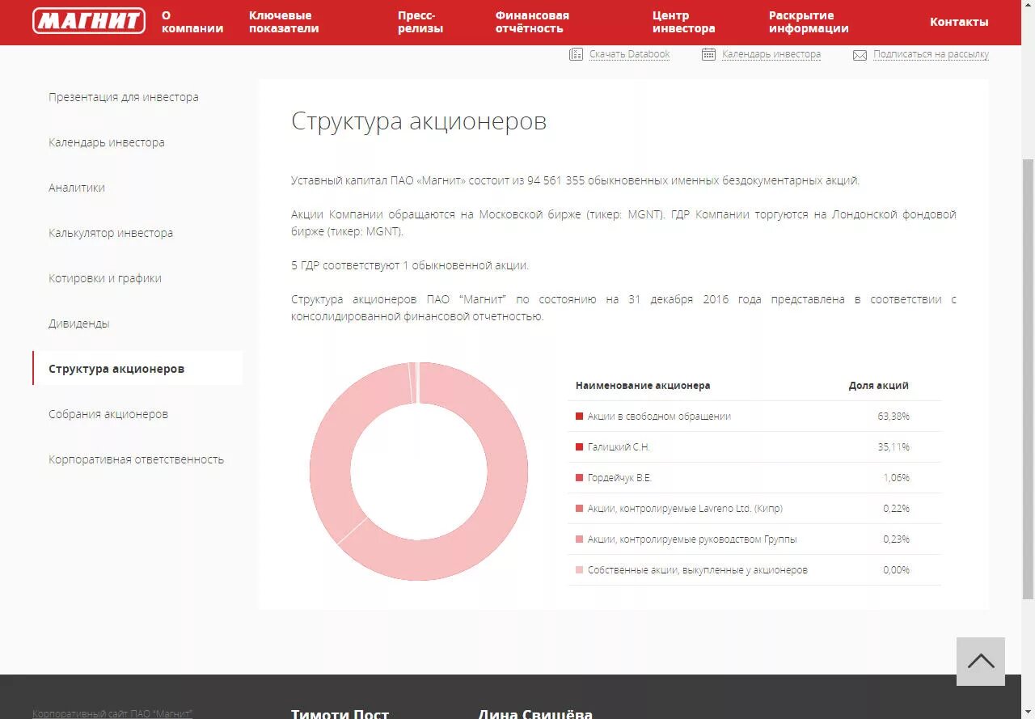
Task: Click the Галицкий С.Н. legend swatch
Action: [x=579, y=447]
